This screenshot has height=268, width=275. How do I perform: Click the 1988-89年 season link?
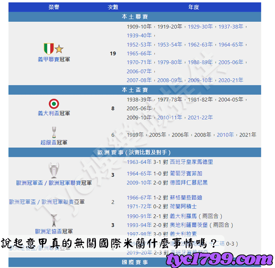click(x=200, y=62)
